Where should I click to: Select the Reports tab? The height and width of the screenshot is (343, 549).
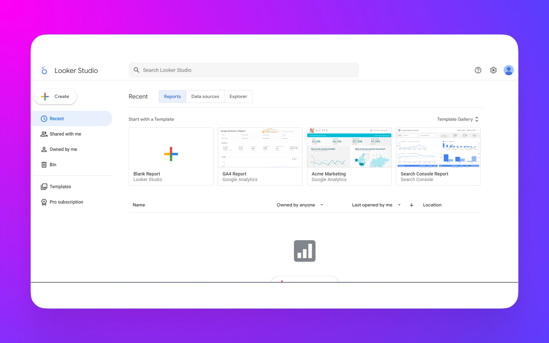172,97
